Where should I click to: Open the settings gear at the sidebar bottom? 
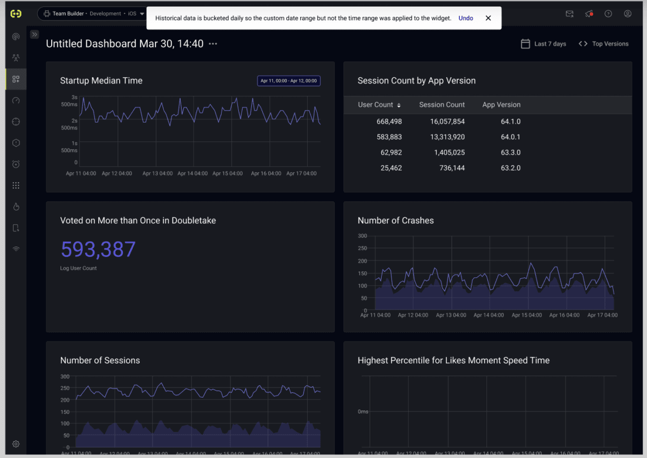pyautogui.click(x=16, y=444)
